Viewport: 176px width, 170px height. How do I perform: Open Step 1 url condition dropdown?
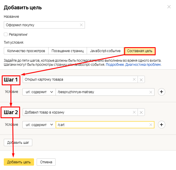(39, 92)
